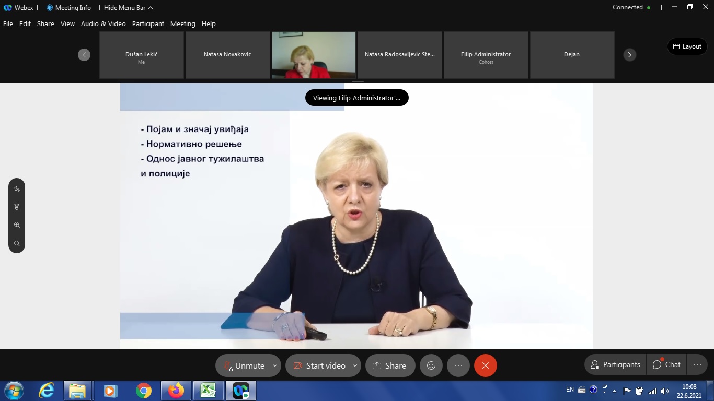Open the Windows Start menu
Screen dimensions: 714x401
tap(14, 391)
